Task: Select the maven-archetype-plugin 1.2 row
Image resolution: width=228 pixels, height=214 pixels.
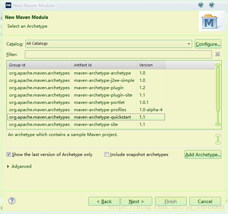Action: coord(86,88)
